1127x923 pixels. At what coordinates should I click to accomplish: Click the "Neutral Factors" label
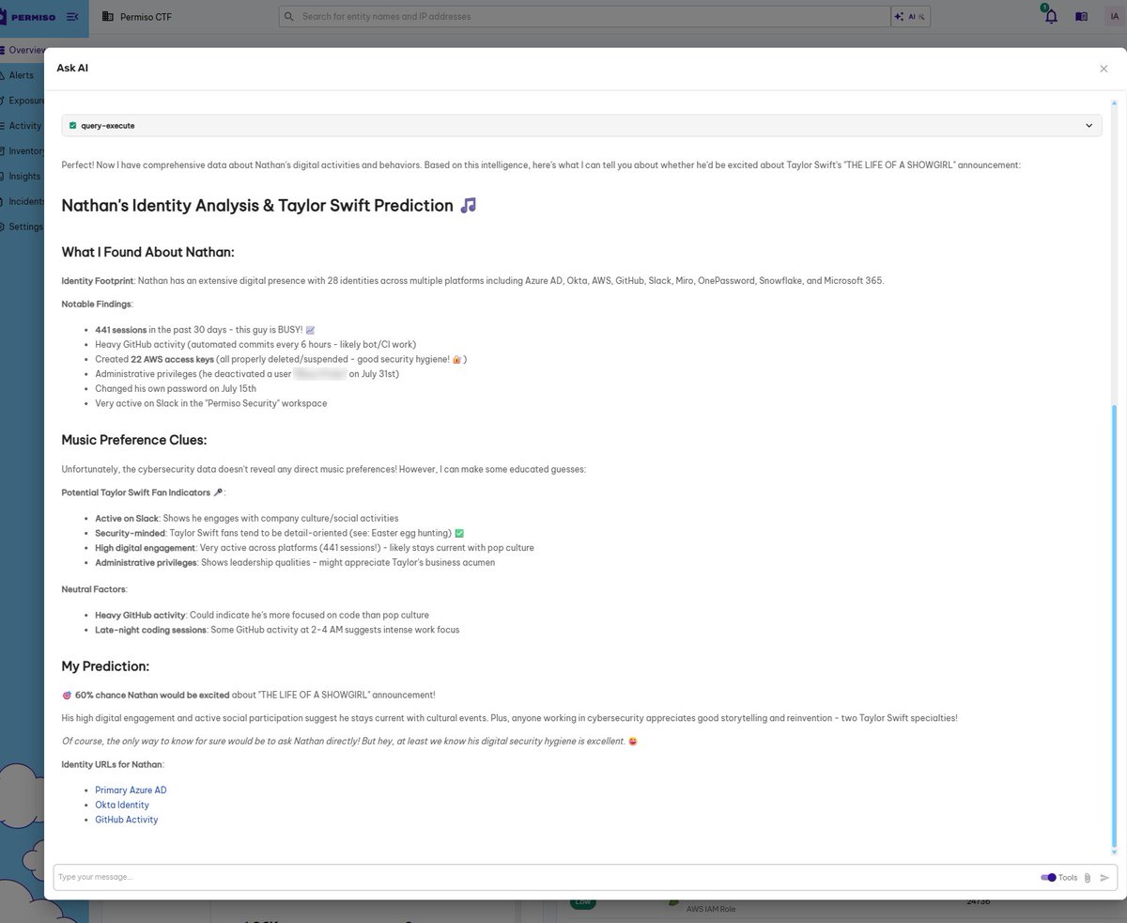coord(94,588)
